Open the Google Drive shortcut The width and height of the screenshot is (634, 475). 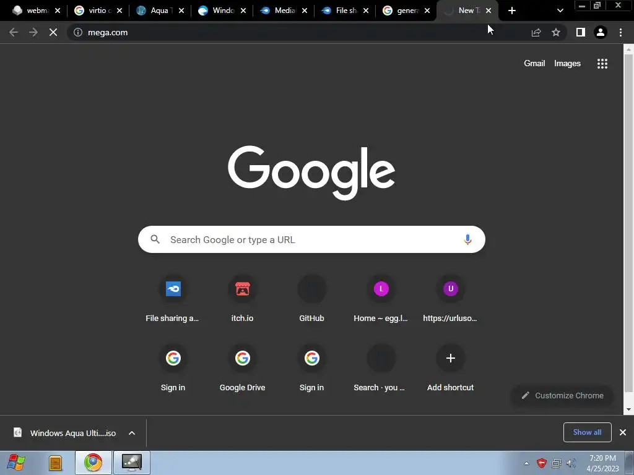point(242,369)
